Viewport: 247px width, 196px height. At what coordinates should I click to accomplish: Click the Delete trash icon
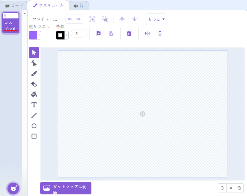[x=129, y=33]
